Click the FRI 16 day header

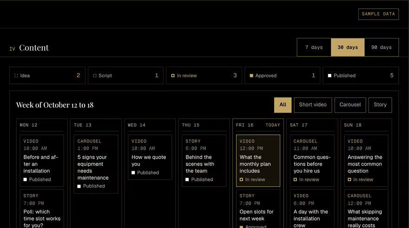click(244, 125)
